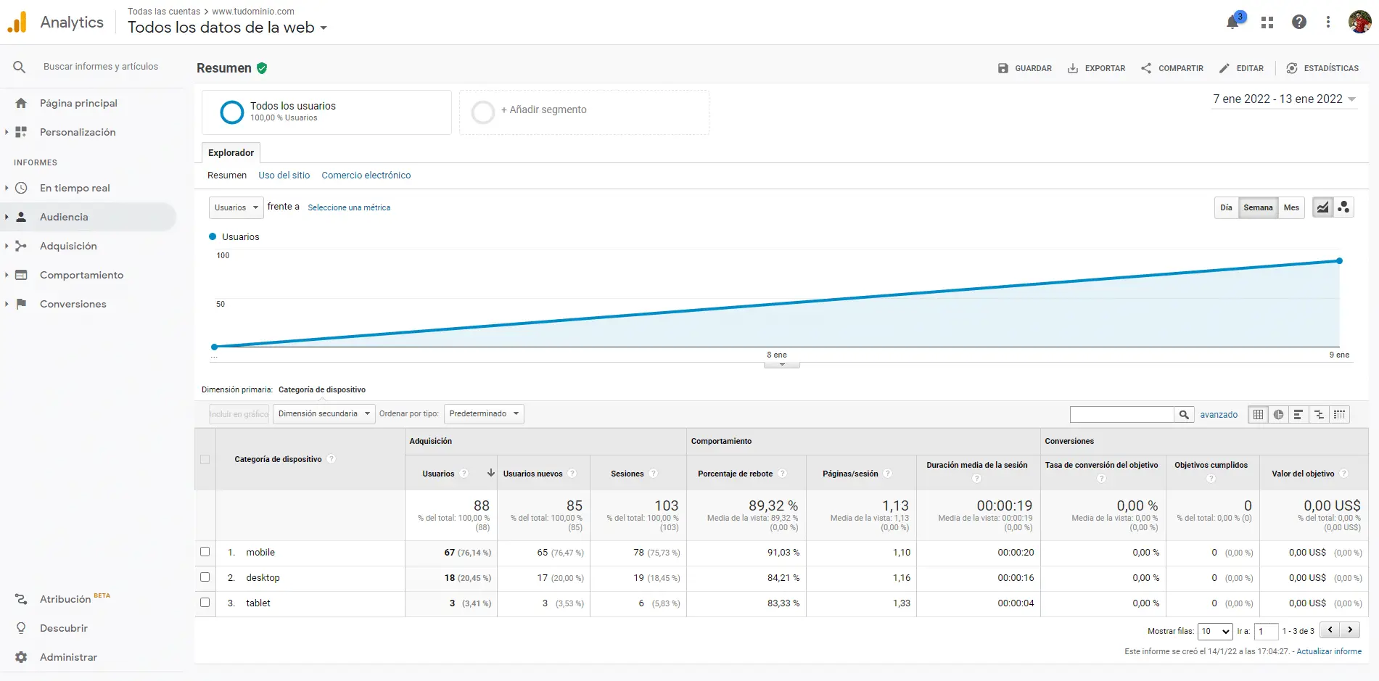Click avanzado filter link
Screen dimensions: 1379x681
click(1219, 415)
